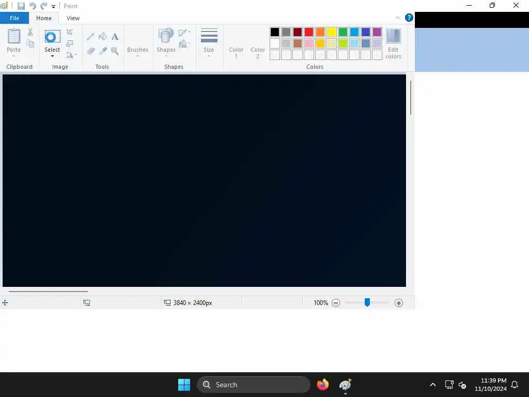This screenshot has width=529, height=397.
Task: Choose the dark red color swatch
Action: [298, 32]
